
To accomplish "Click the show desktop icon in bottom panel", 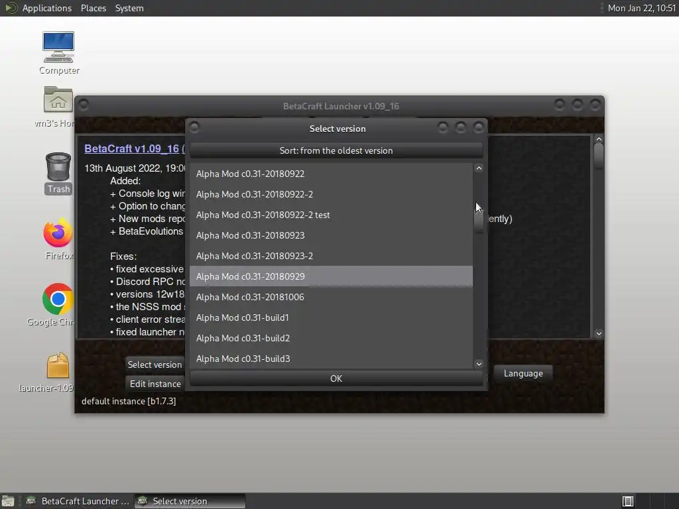I will (x=8, y=501).
